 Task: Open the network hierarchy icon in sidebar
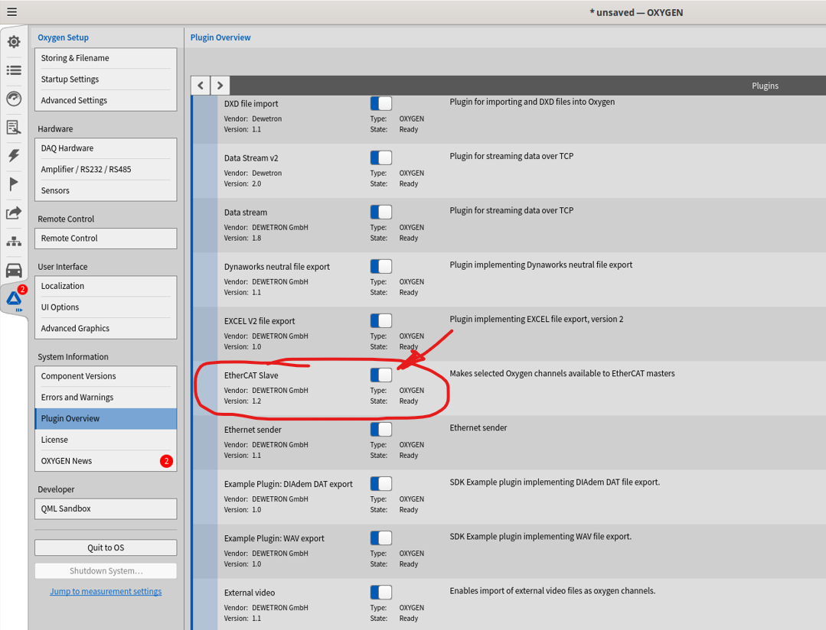coord(14,242)
